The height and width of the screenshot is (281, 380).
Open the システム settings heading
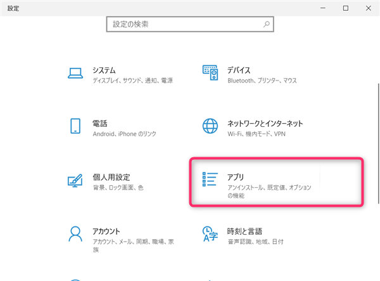pyautogui.click(x=104, y=70)
